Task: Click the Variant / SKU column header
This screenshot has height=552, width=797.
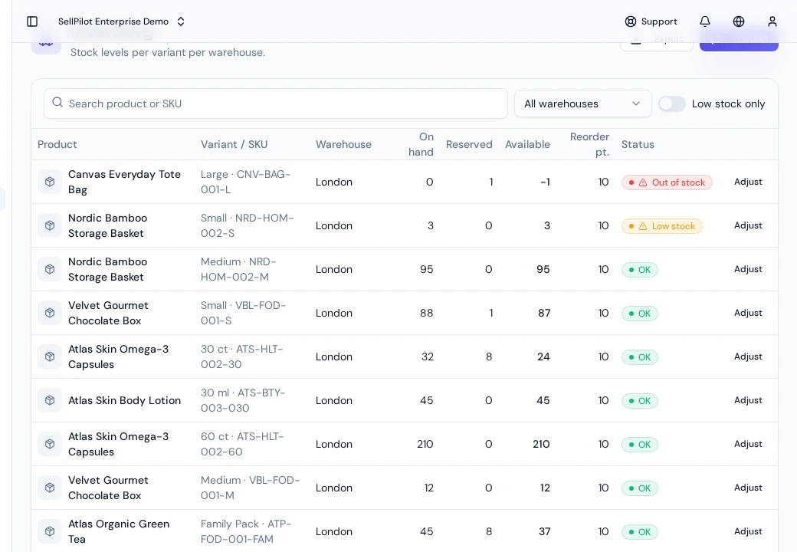Action: (x=234, y=144)
